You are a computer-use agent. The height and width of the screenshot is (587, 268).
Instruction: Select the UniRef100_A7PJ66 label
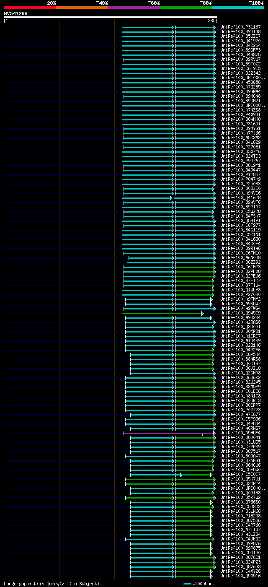coord(240,133)
